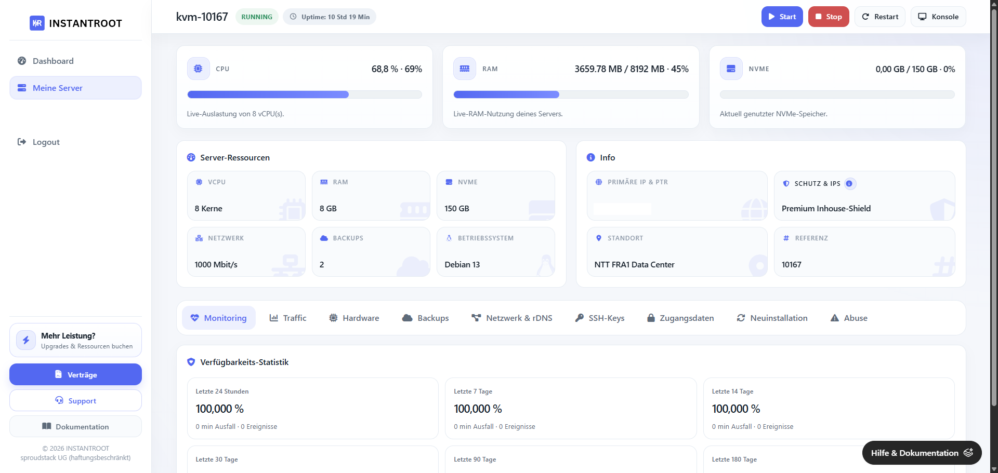Click the vCPU chip icon in resources
The height and width of the screenshot is (473, 998).
(x=199, y=182)
